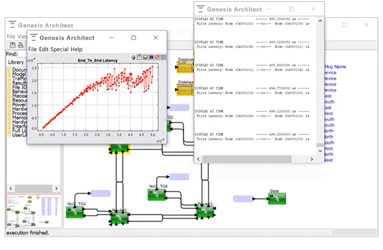Click the model navigator thumbnail
Image resolution: width=383 pixels, height=250 pixels.
click(34, 210)
